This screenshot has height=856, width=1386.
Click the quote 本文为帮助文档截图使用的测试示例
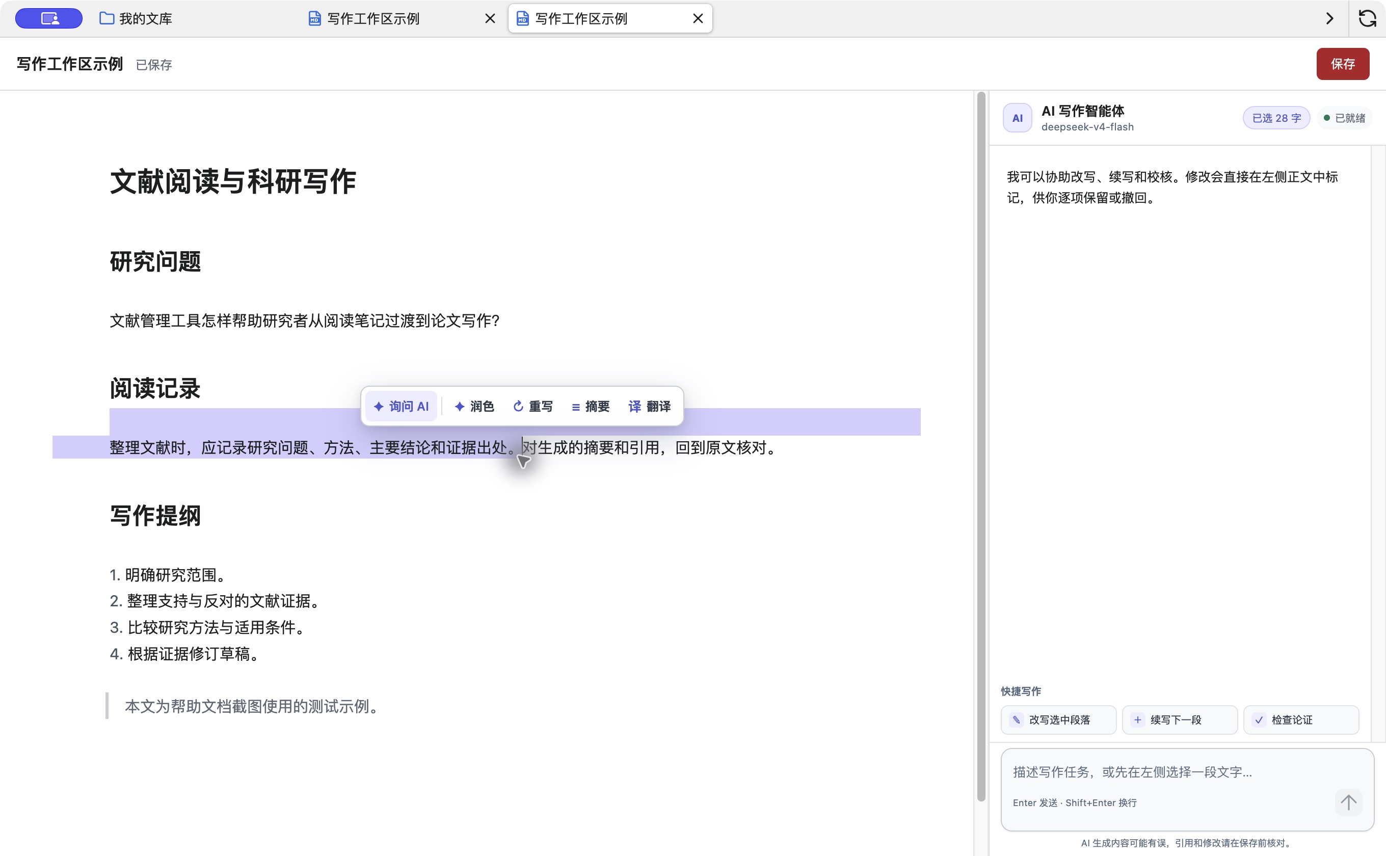tap(253, 707)
